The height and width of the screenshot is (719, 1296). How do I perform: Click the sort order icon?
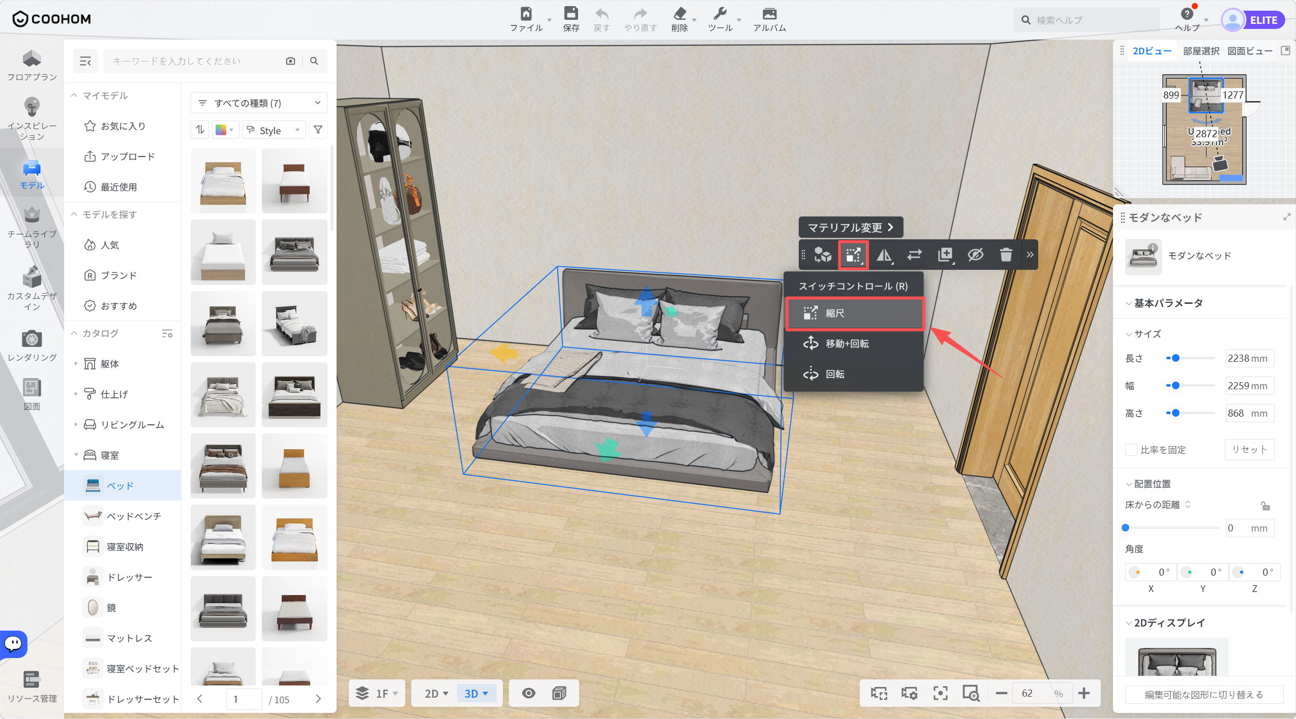click(x=200, y=130)
